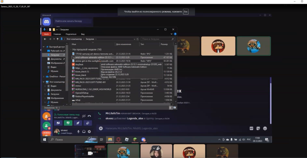Switch Explorer to details view
Screen dimensions: 307x158
(170, 108)
